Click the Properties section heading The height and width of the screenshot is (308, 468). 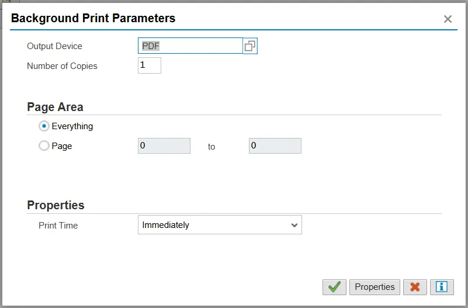(x=56, y=205)
